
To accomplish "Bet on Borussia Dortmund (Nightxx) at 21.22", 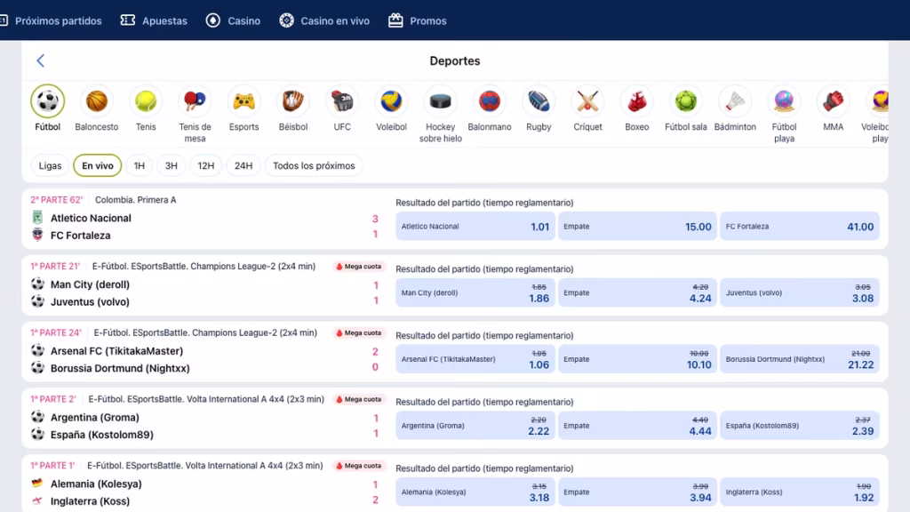I will 800,359.
